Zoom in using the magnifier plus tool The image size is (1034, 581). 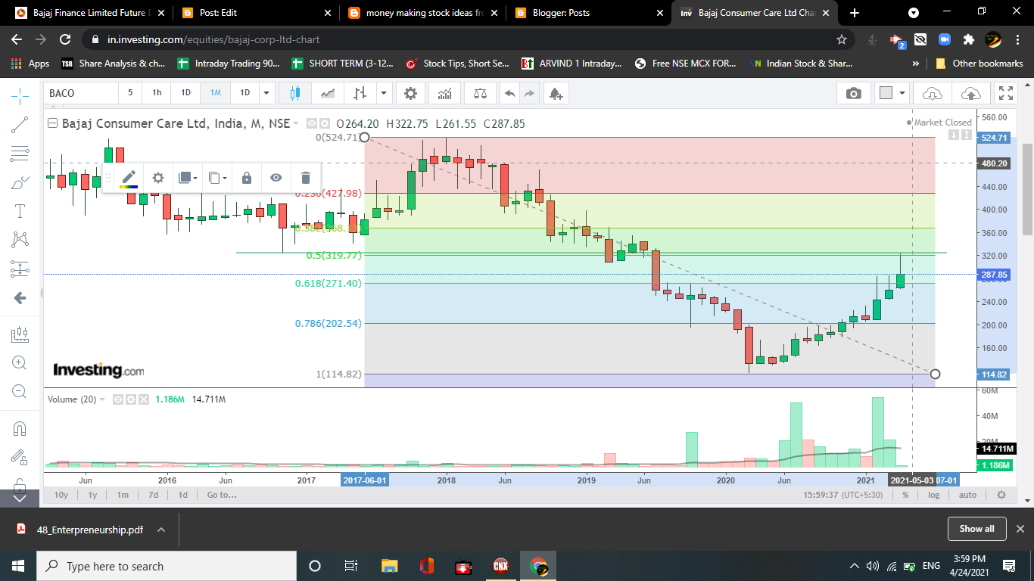(x=20, y=362)
